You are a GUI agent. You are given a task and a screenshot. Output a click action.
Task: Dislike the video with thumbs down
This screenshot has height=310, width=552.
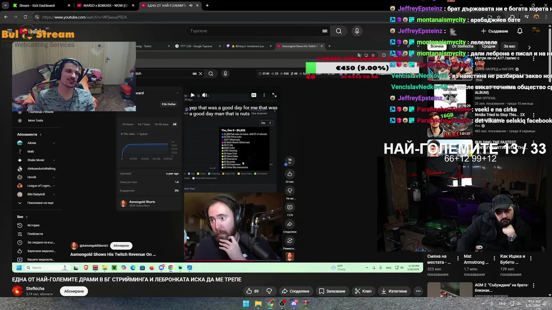pyautogui.click(x=269, y=291)
